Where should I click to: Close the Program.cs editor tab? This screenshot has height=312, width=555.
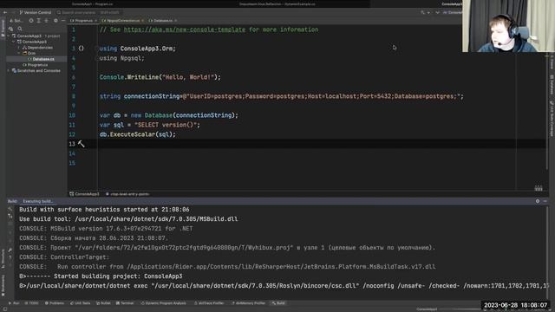[x=96, y=21]
